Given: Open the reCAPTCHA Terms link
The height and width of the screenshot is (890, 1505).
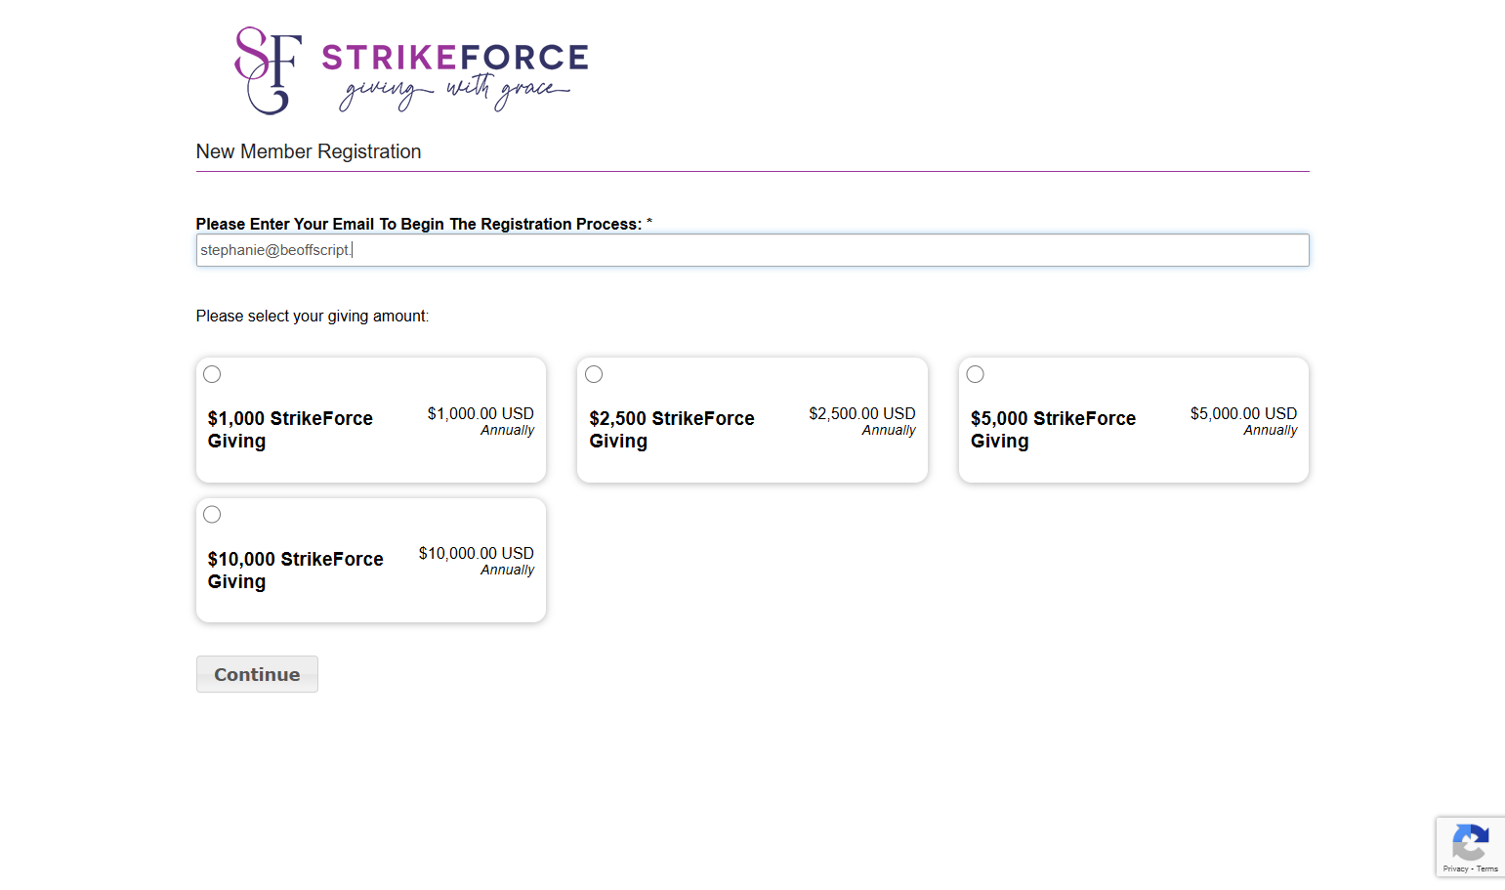Looking at the screenshot, I should point(1487,869).
